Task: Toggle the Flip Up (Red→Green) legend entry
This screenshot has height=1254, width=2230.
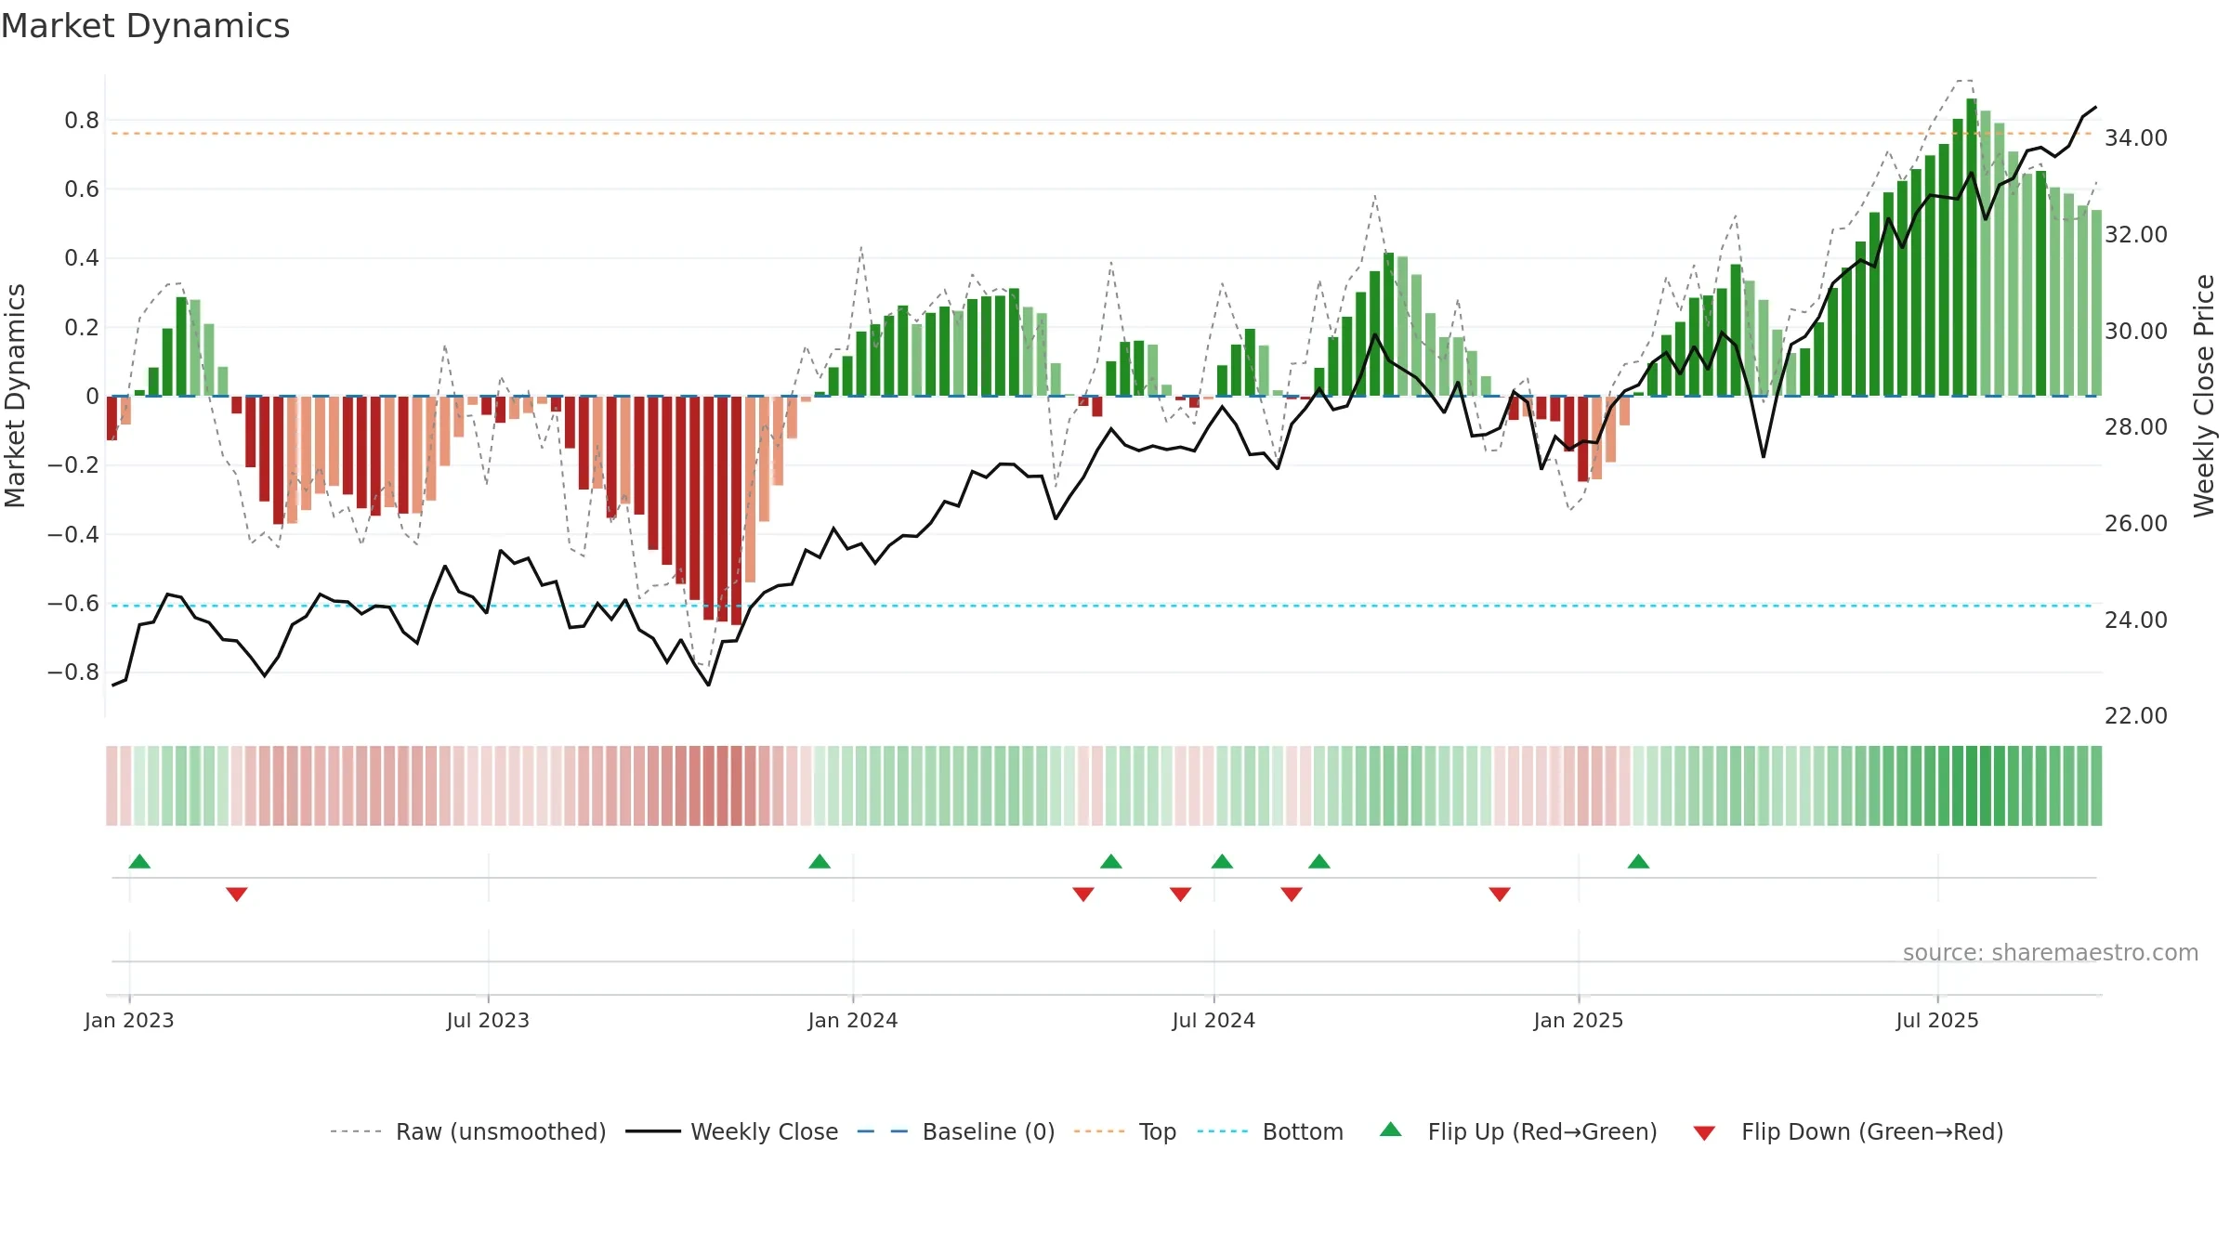Action: coord(1518,1131)
